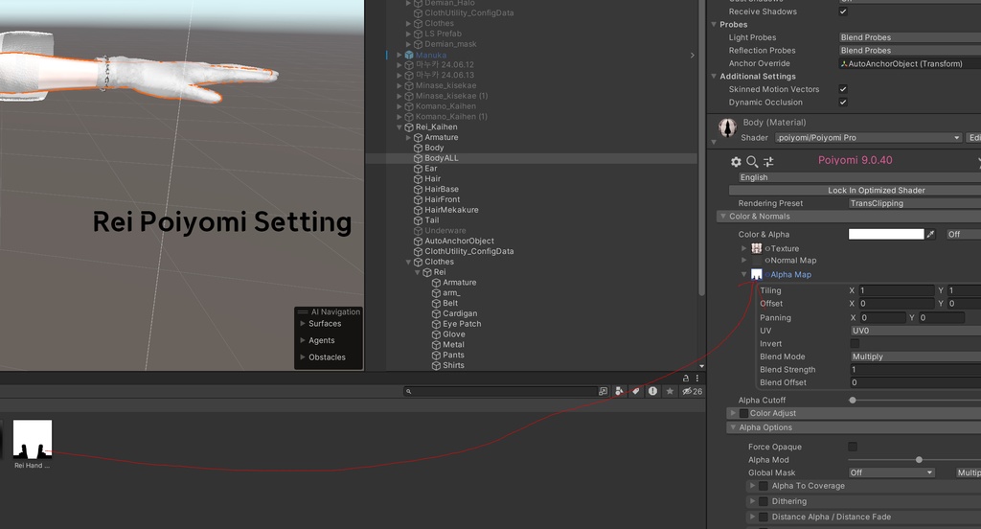Open Alpha Map UV0 dropdown
Screen dimensions: 981x529
coord(915,331)
